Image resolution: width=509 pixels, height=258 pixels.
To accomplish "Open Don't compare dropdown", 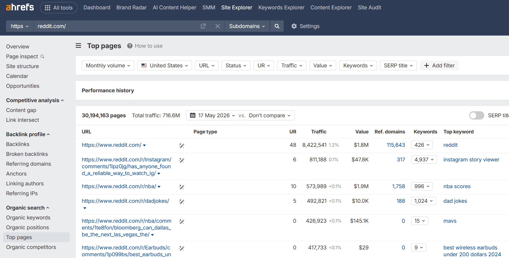I will pyautogui.click(x=270, y=116).
